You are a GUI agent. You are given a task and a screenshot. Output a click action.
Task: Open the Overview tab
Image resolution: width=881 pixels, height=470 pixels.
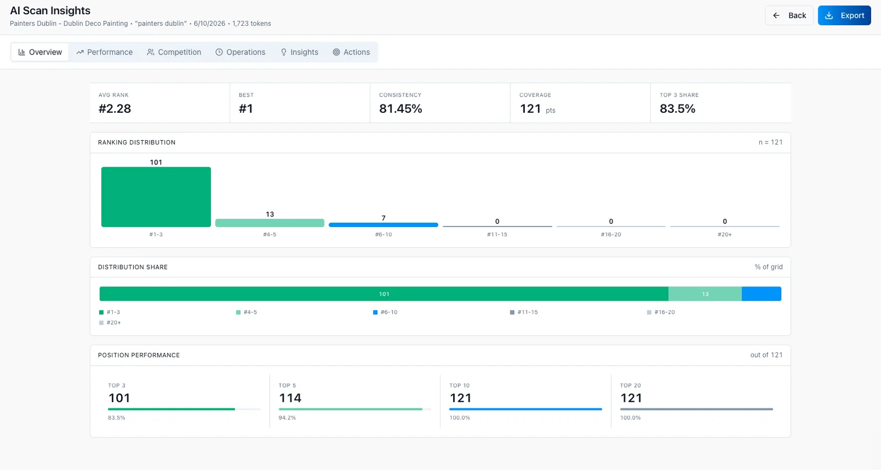pos(40,52)
